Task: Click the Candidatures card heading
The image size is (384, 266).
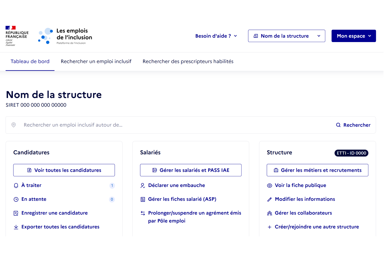Action: coord(31,153)
